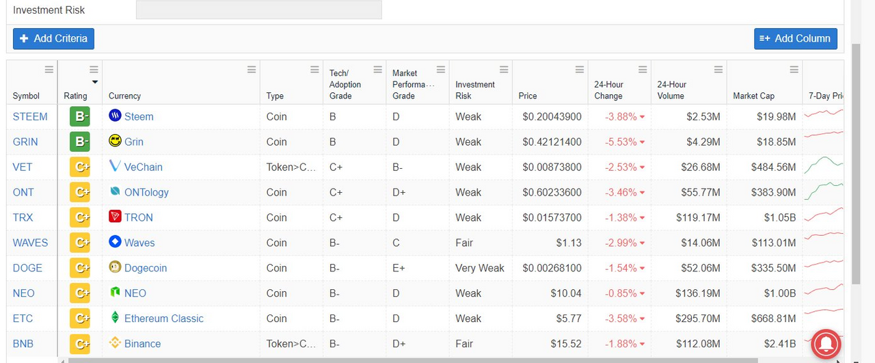The image size is (875, 363).
Task: Open the Binance currency link
Action: pos(142,344)
